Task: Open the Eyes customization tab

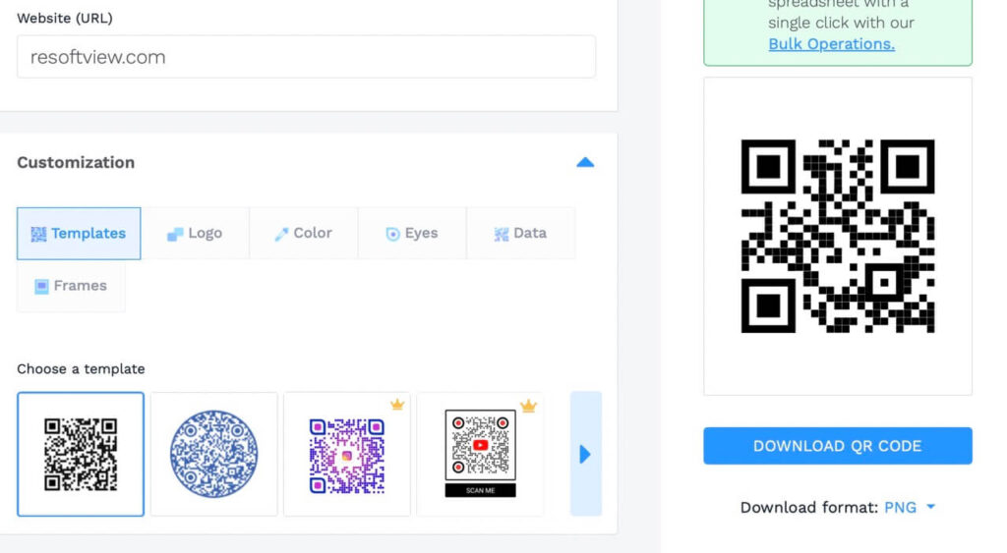Action: tap(412, 234)
